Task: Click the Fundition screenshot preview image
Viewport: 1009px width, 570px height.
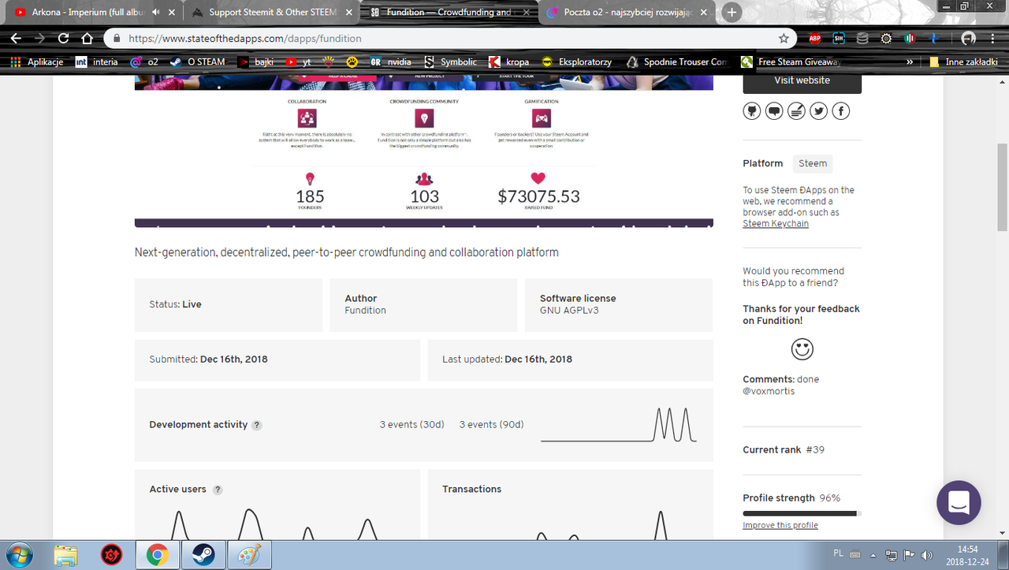Action: coord(424,152)
